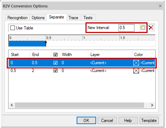166x128 pixels.
Task: Click the color swatch in the 0 to 0.5 row
Action: 136,63
